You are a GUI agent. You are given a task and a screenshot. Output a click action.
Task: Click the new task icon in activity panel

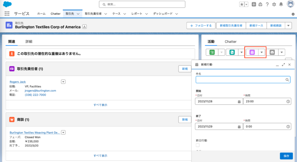[x=212, y=52]
